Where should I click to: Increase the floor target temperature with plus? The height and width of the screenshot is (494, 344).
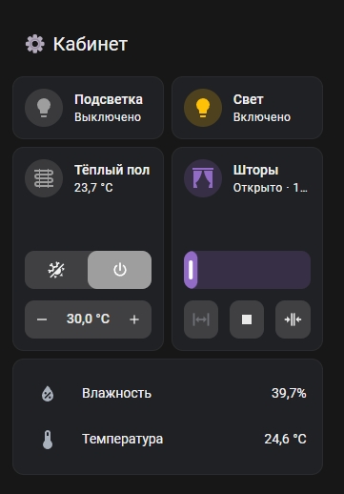tap(134, 319)
